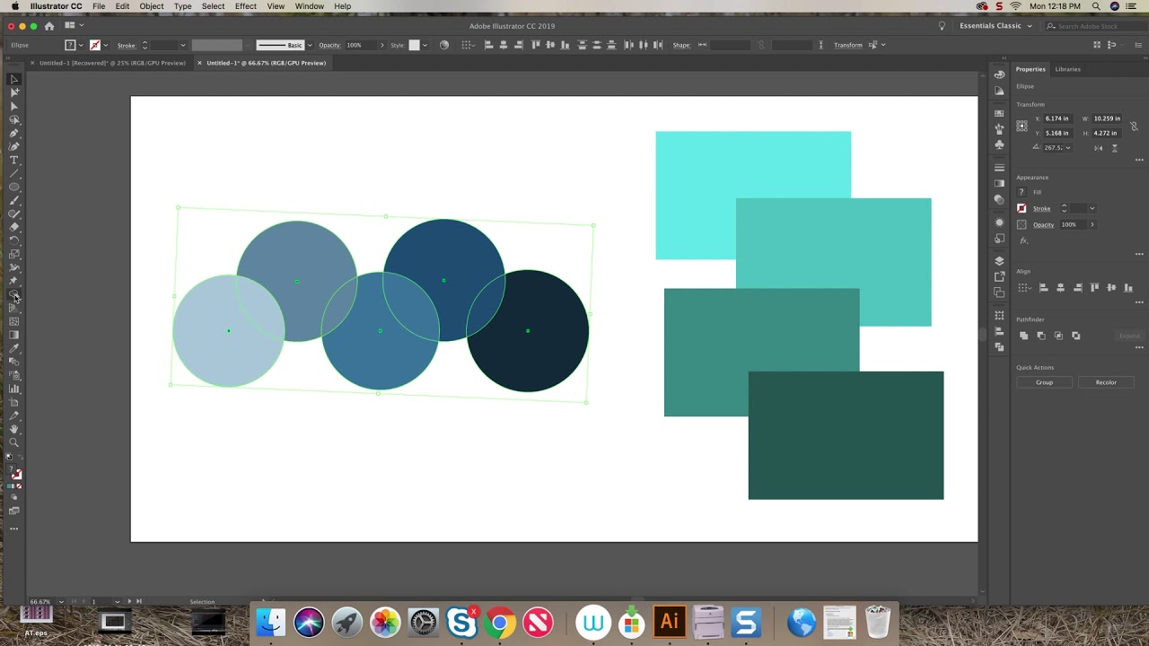The image size is (1149, 646).
Task: Open the Essentials Classic workspace dropdown
Action: click(996, 26)
